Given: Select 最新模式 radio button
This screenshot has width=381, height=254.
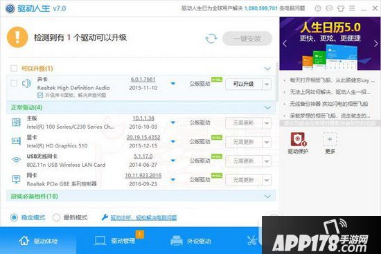Looking at the screenshot, I should pos(56,217).
